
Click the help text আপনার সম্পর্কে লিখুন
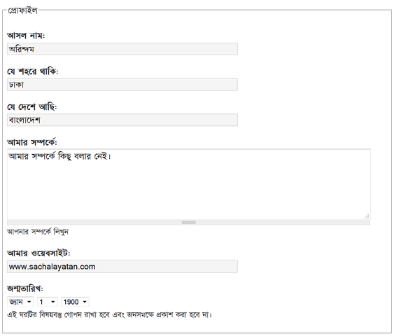[38, 232]
